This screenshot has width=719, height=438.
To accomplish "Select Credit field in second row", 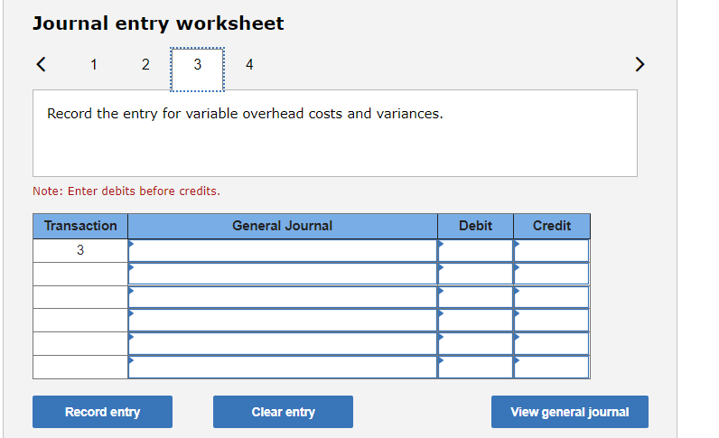I will [x=552, y=274].
